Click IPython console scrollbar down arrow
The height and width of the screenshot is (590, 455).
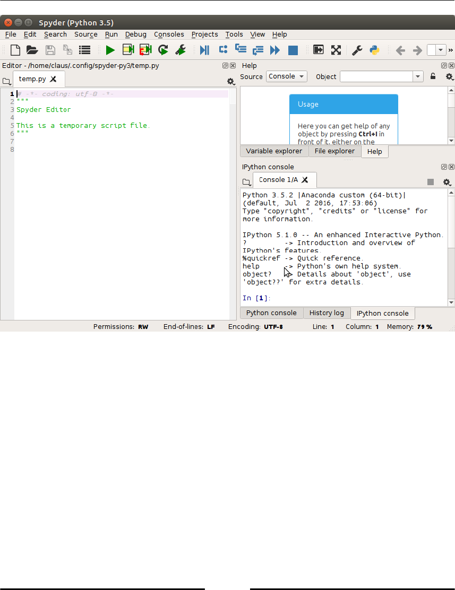coord(451,302)
